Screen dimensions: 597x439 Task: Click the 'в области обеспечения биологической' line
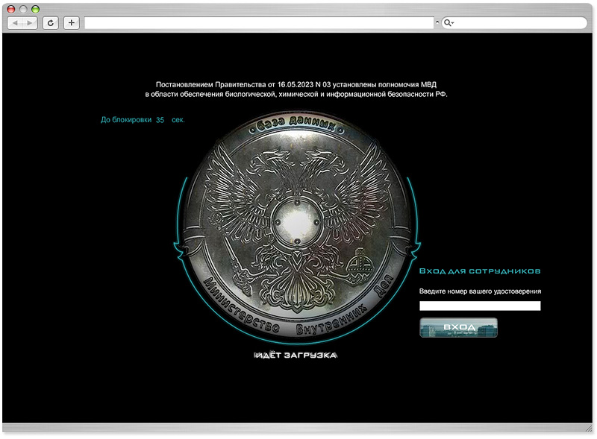pos(296,95)
